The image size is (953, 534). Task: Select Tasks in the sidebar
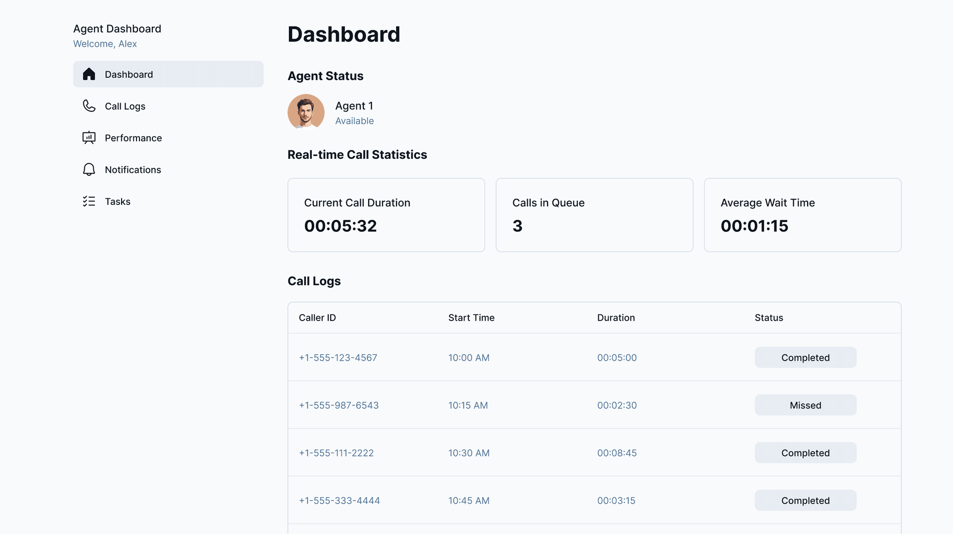pos(118,201)
